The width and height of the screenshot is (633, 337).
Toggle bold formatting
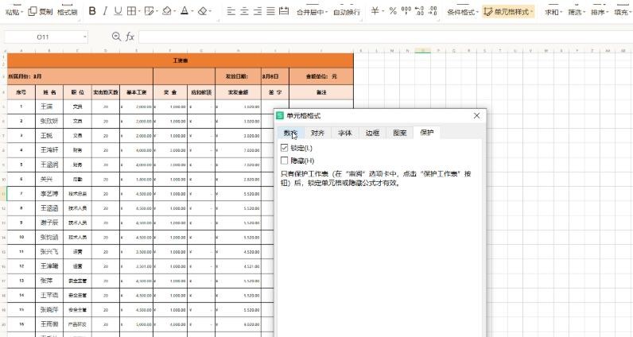[x=92, y=12]
